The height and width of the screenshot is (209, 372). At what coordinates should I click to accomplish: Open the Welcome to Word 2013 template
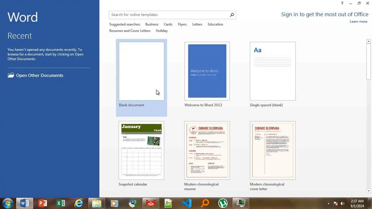click(x=207, y=75)
